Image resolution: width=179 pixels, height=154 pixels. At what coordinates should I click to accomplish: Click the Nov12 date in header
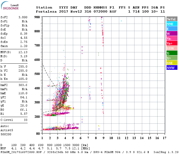point(76,12)
